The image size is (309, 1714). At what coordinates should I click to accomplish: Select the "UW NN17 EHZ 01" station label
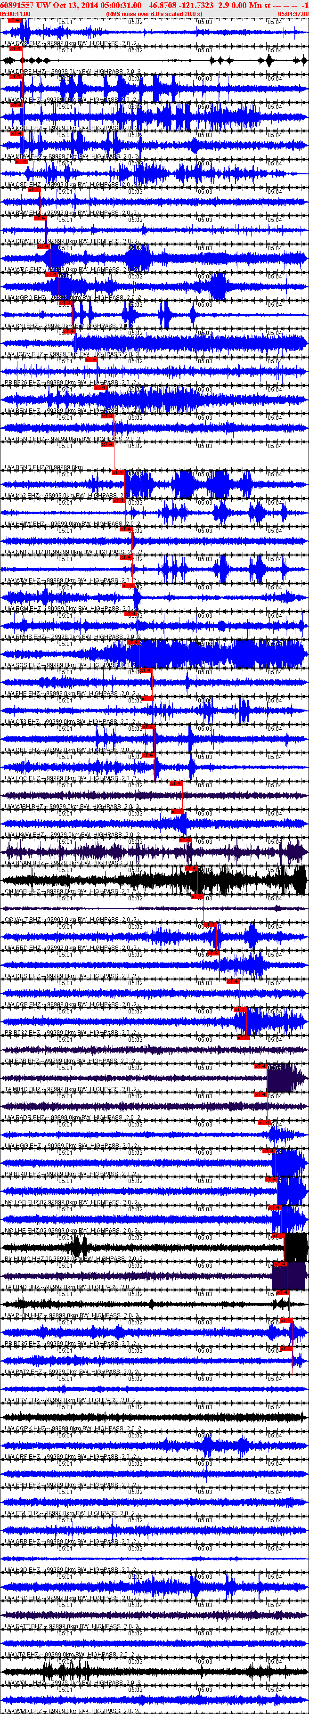[x=27, y=552]
